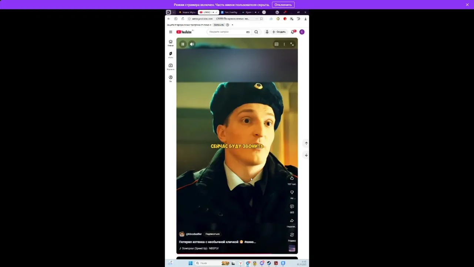
Task: Open the taskbar clock and date
Action: pos(302,263)
